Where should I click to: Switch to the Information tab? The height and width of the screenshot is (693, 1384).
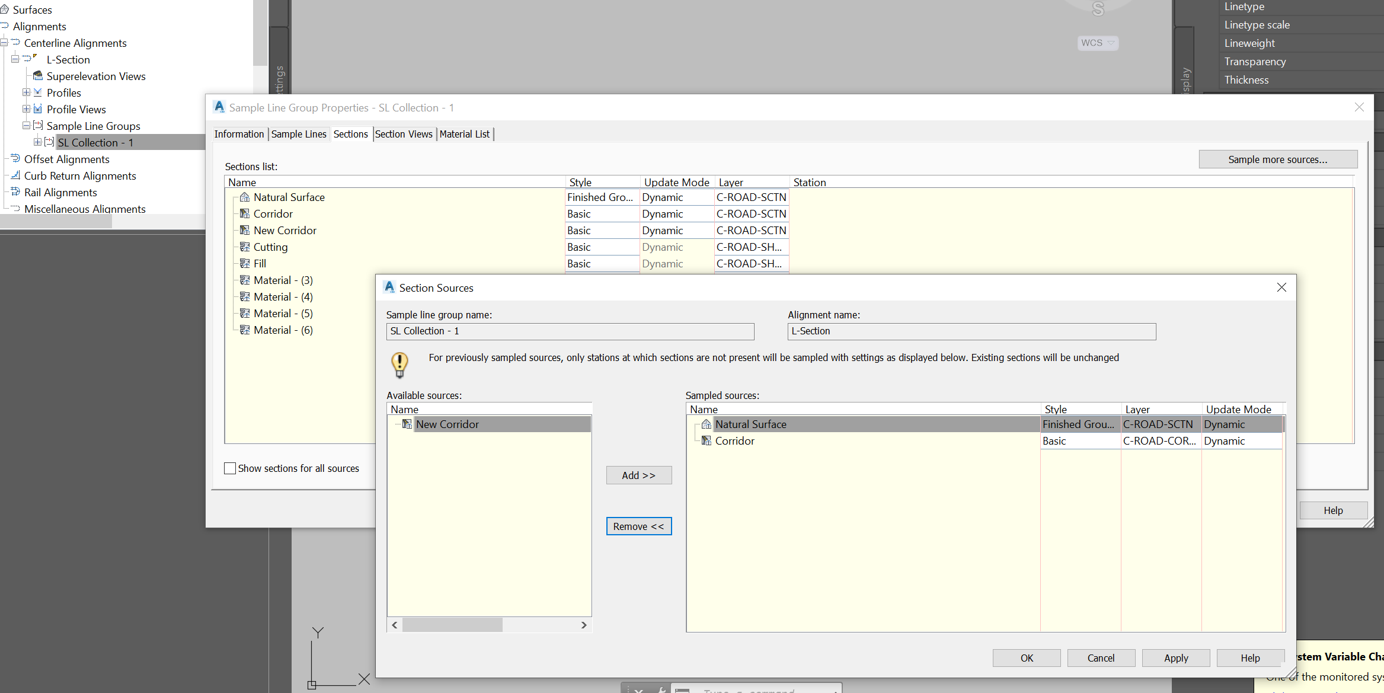[239, 134]
